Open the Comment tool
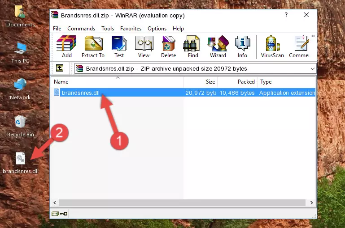 (299, 46)
